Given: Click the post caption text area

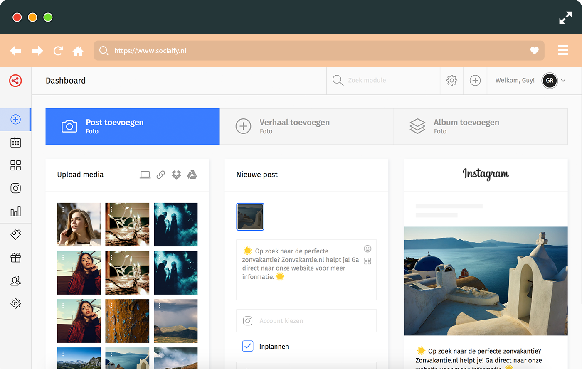Looking at the screenshot, I should (x=306, y=270).
